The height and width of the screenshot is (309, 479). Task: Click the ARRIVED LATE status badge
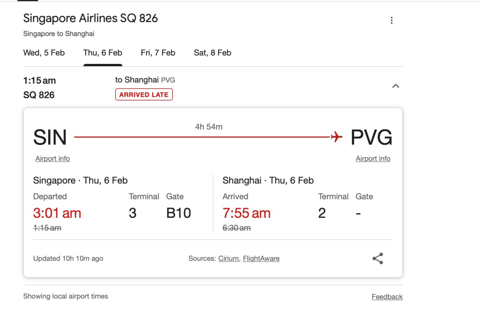(144, 94)
